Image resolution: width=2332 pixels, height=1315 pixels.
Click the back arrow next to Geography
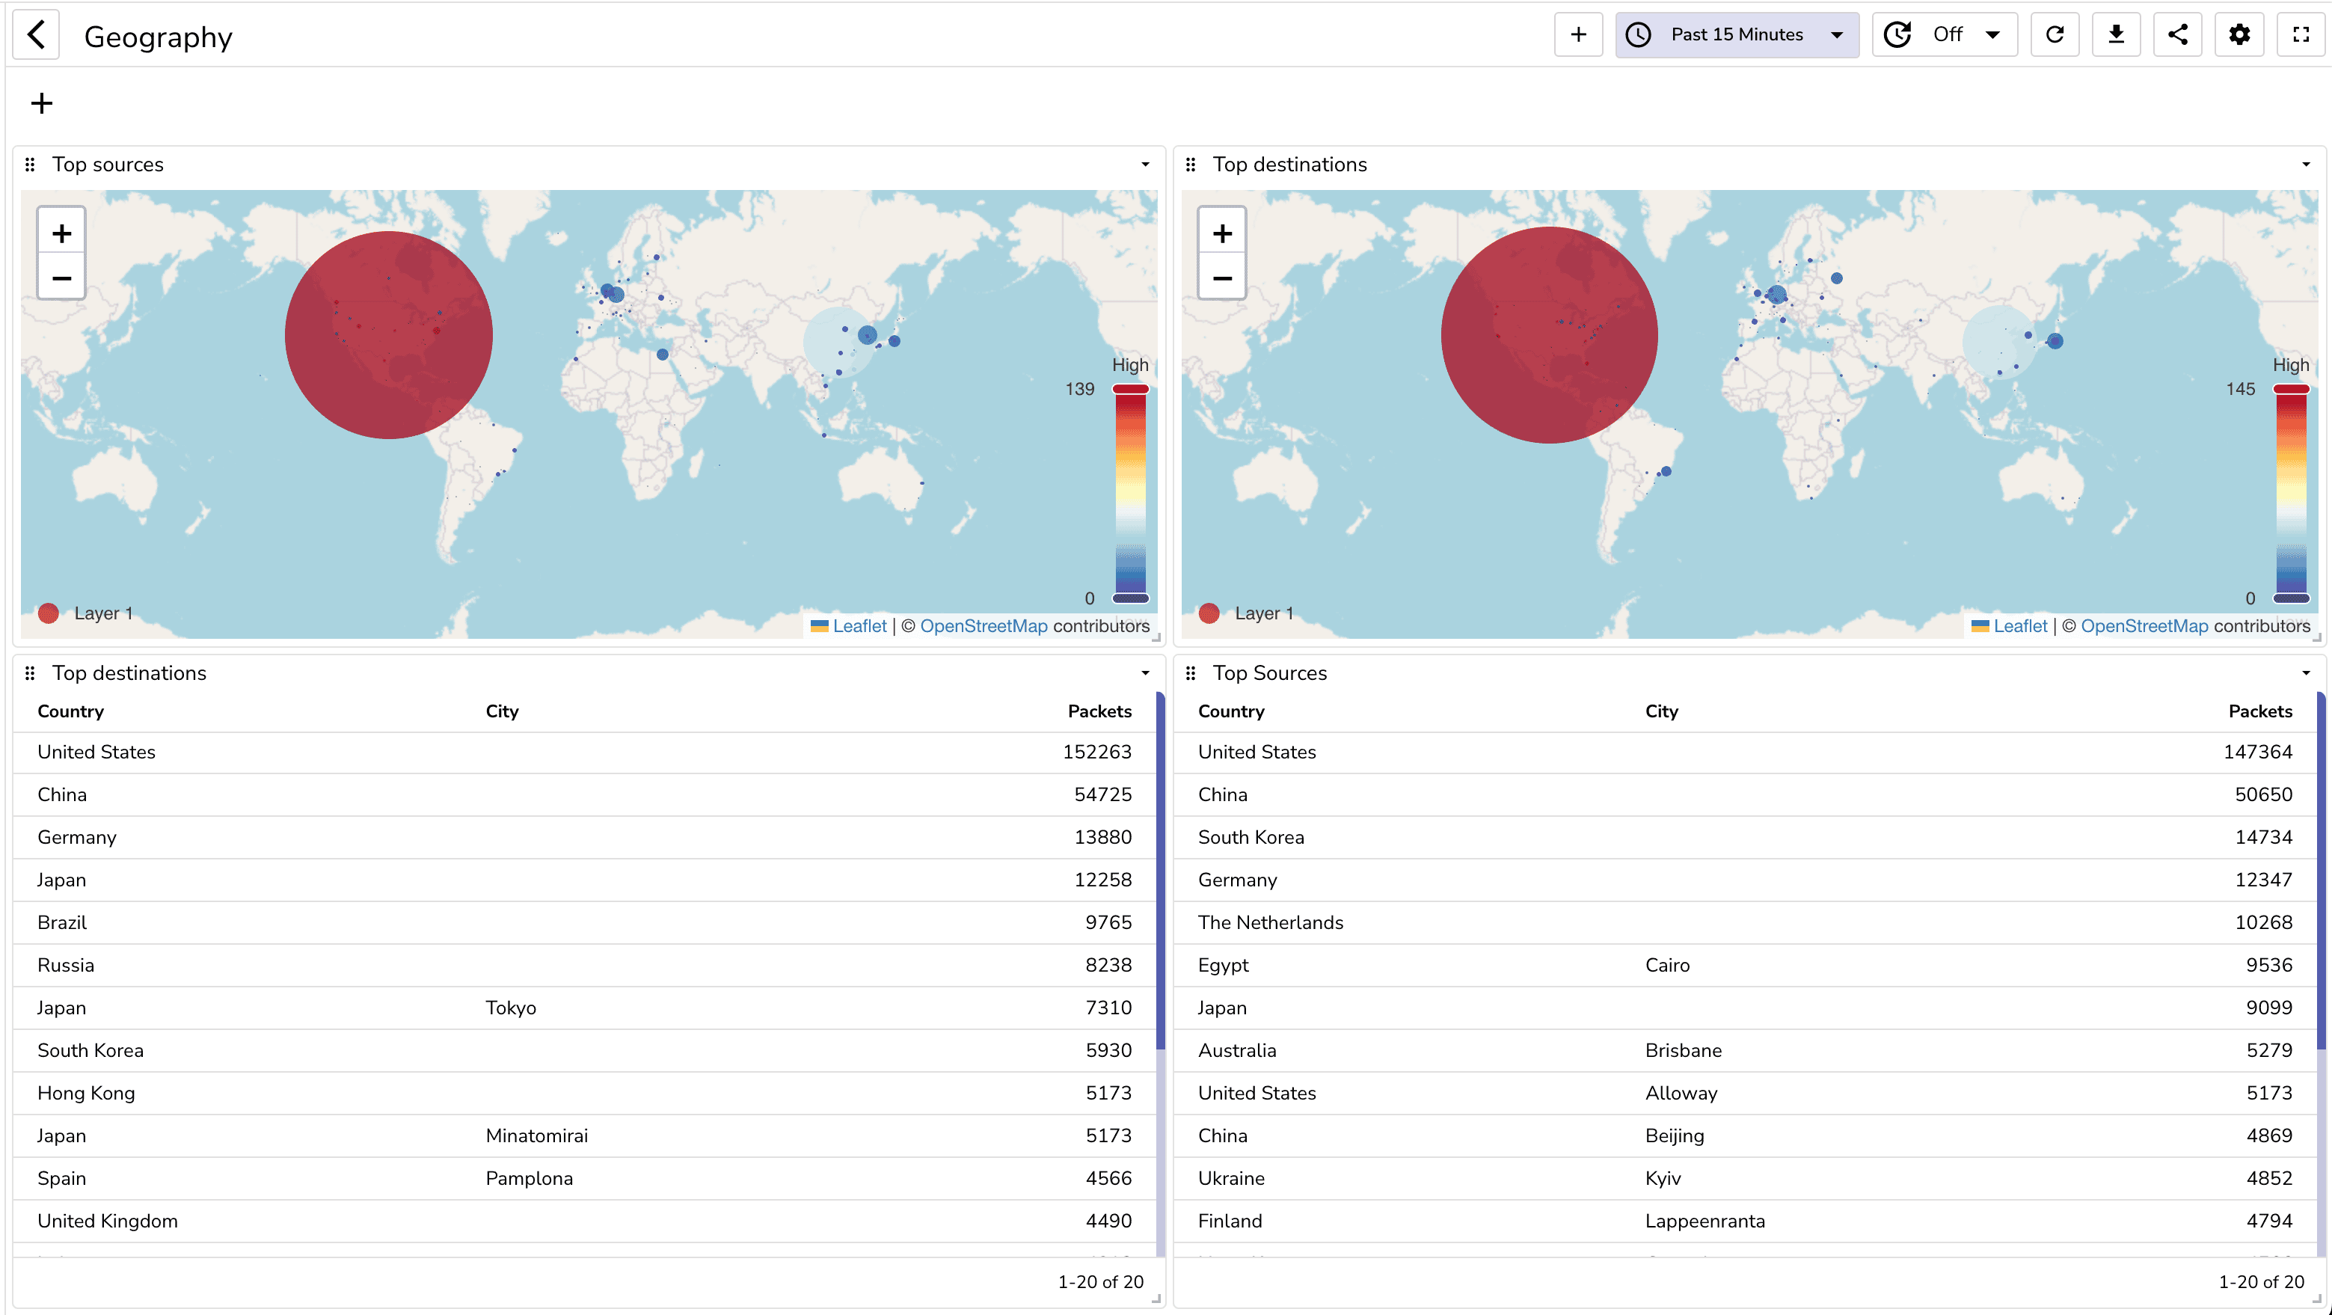(35, 34)
